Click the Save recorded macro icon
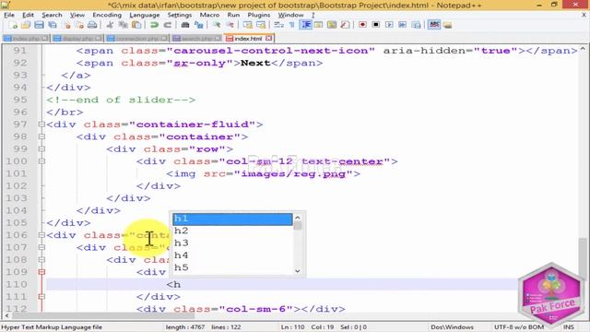590x332 pixels. coord(416,25)
